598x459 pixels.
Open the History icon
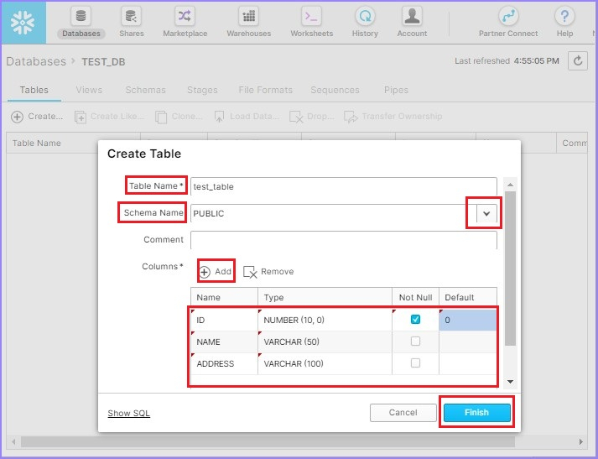(x=365, y=16)
